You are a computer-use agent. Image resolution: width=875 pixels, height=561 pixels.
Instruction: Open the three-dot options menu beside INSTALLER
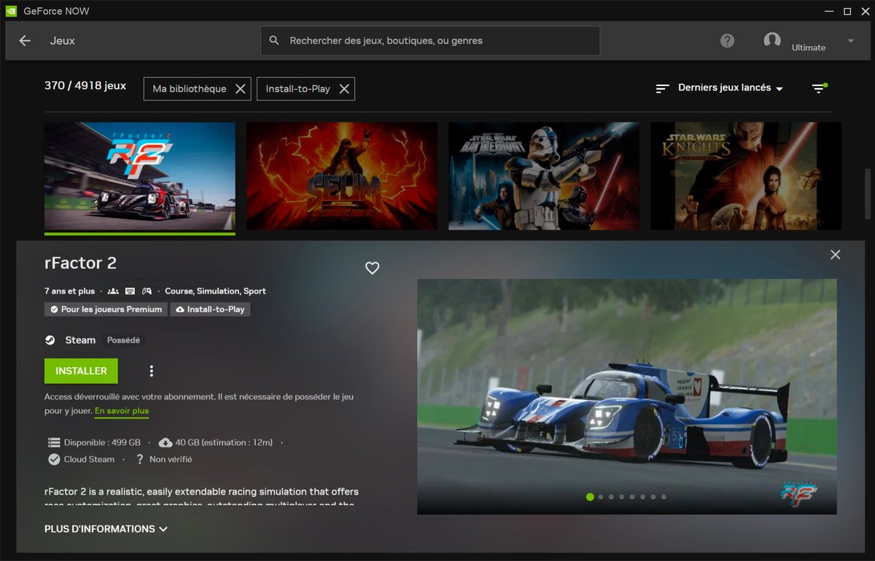point(151,370)
